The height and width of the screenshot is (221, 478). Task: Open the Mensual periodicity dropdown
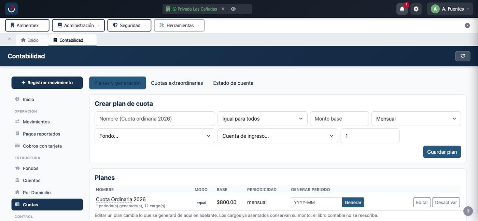416,119
